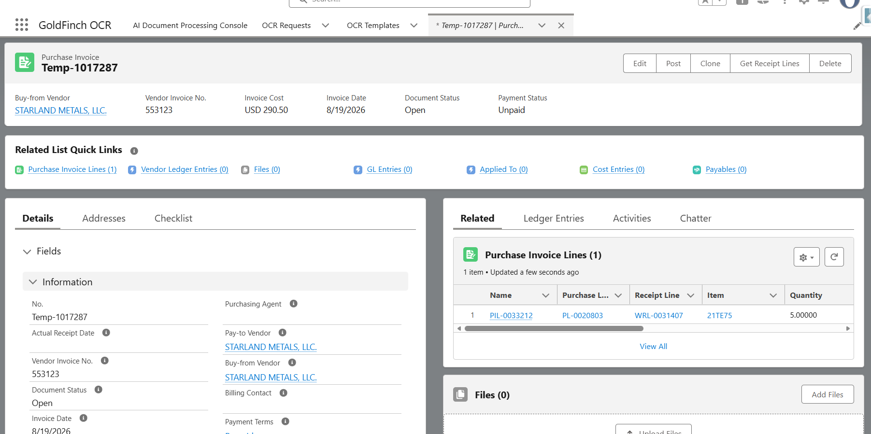Click info icon next to Vendor Invoice No. label

[104, 361]
